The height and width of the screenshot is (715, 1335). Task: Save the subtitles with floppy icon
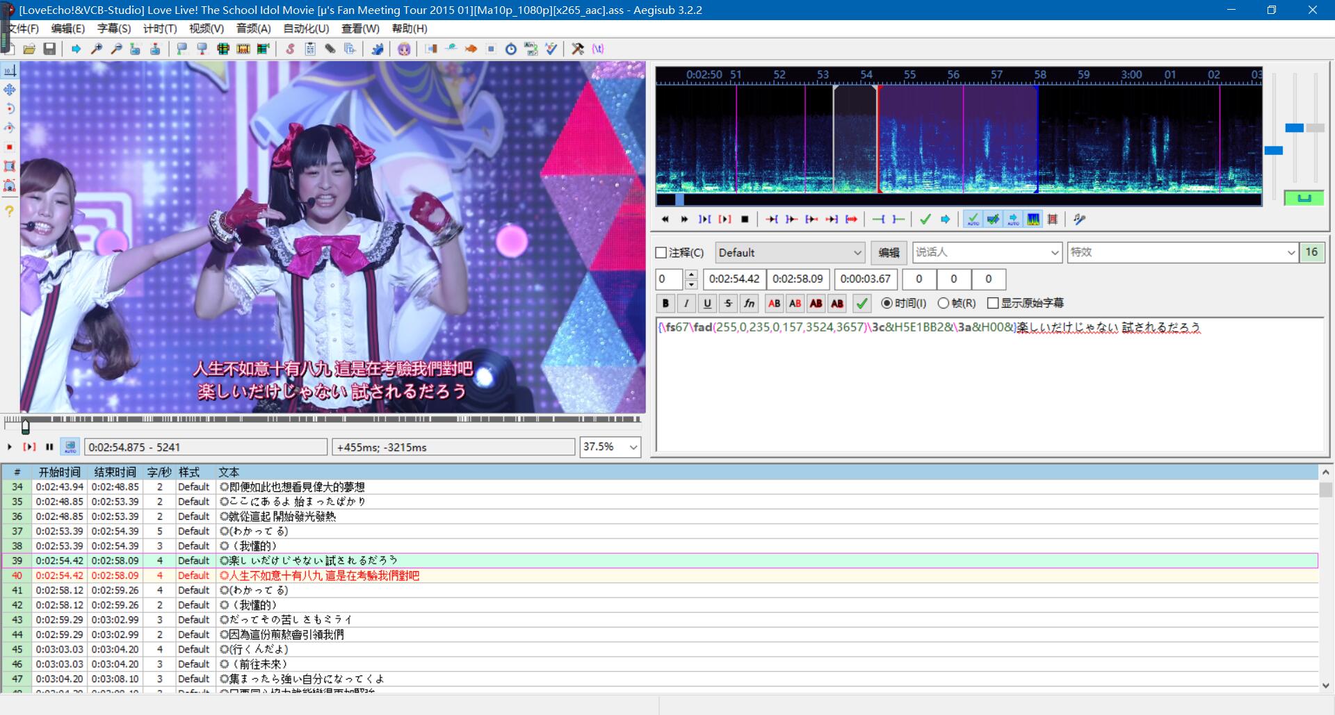[x=49, y=49]
